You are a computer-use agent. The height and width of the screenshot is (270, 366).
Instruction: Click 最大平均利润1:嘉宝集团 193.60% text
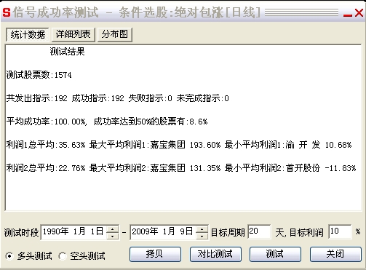pyautogui.click(x=155, y=145)
